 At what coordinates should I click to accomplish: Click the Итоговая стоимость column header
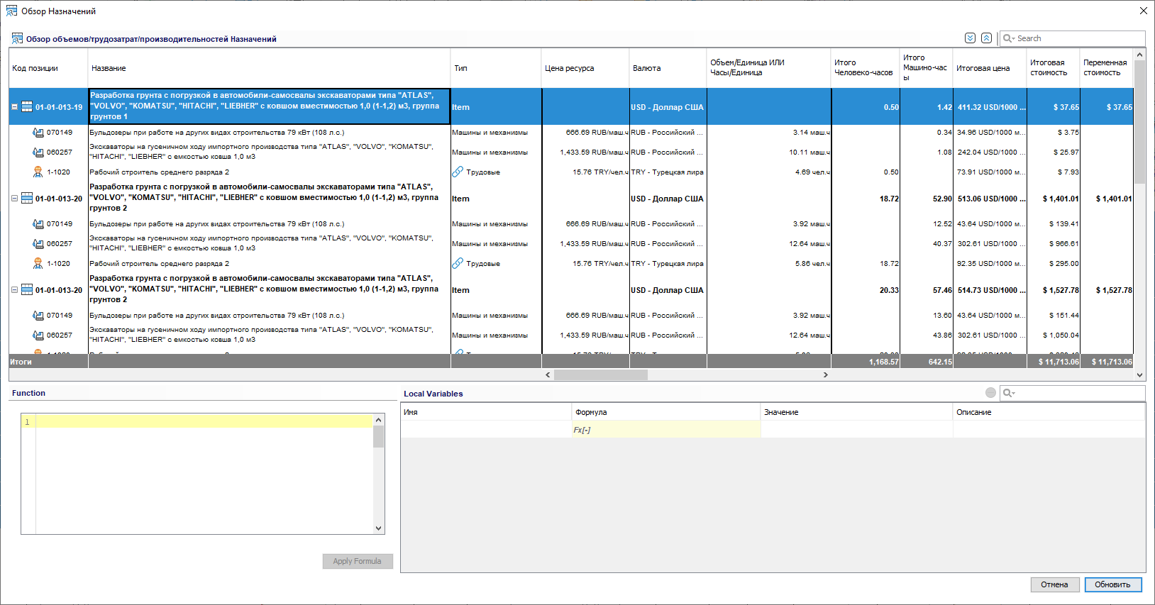(1054, 68)
